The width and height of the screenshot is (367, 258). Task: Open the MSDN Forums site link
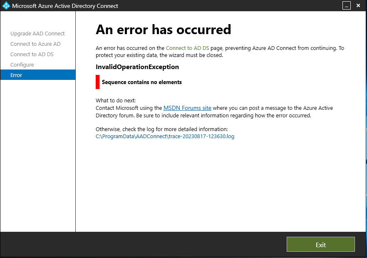click(x=187, y=108)
